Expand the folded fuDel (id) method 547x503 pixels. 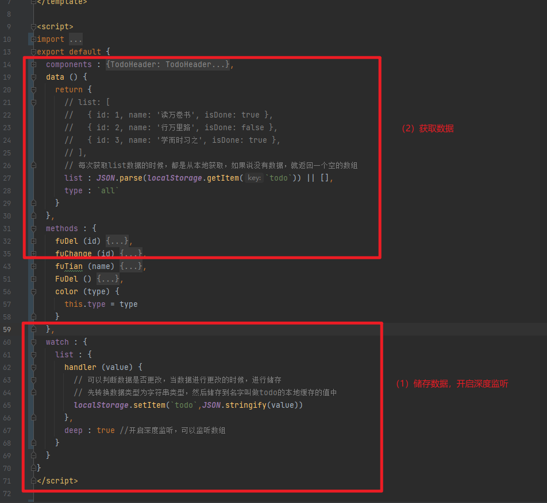(x=33, y=241)
